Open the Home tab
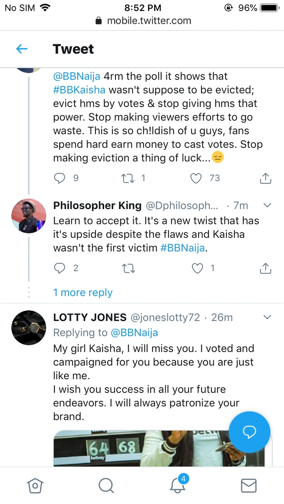 tap(35, 486)
